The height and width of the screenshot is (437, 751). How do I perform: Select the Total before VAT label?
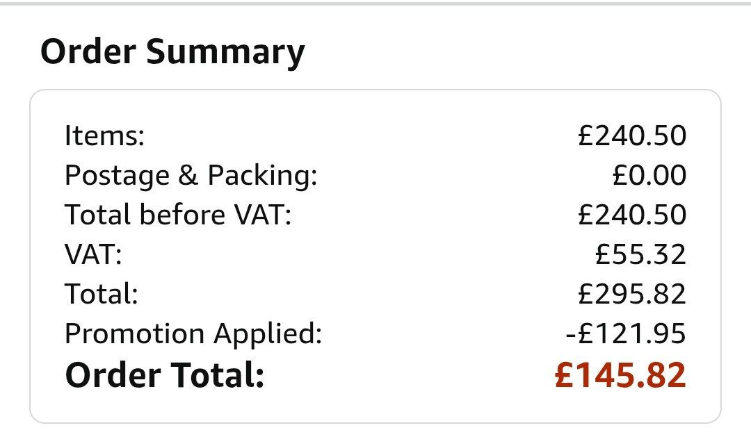click(x=177, y=215)
